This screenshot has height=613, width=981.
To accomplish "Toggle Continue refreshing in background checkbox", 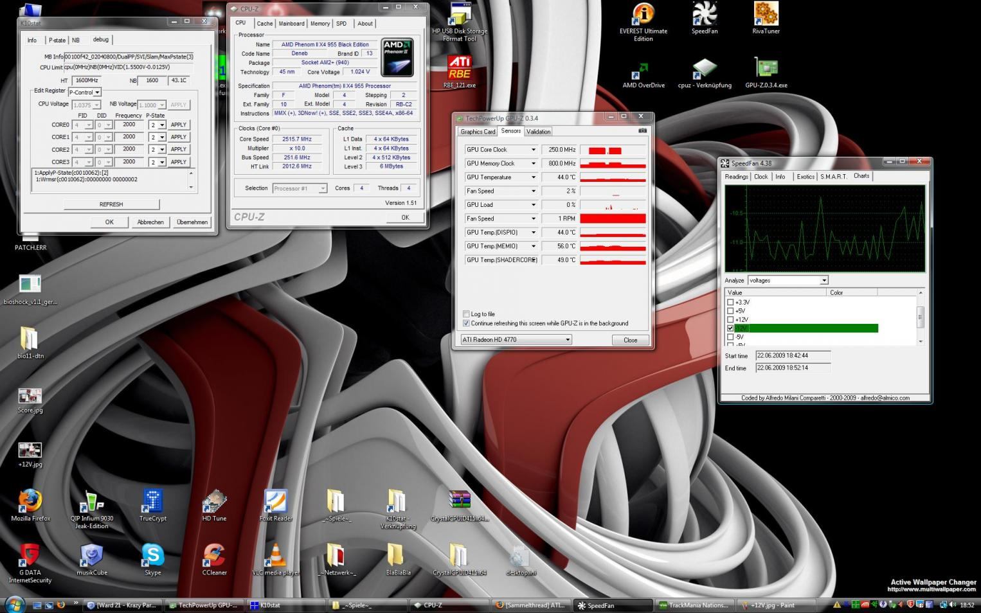I will click(x=466, y=323).
